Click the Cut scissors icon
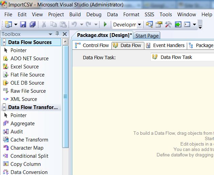This screenshot has height=175, width=214. (44, 24)
